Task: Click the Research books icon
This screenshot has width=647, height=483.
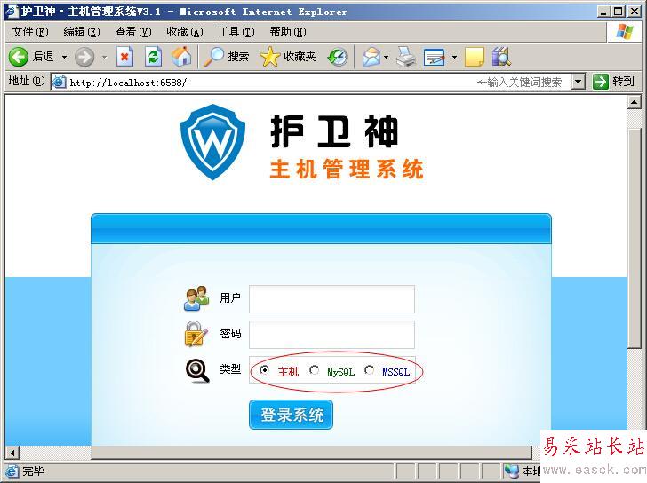Action: (x=501, y=57)
